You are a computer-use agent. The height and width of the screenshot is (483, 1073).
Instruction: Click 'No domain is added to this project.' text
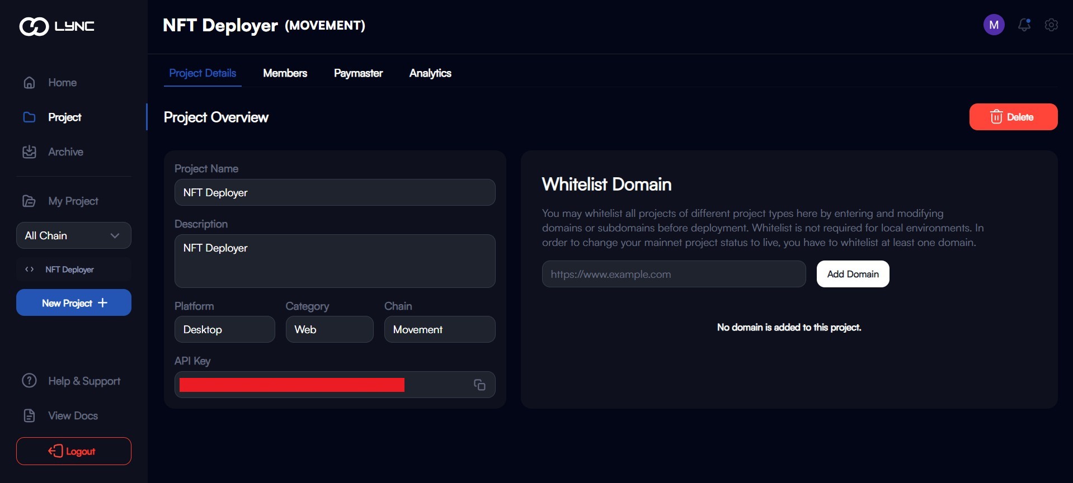pyautogui.click(x=789, y=328)
